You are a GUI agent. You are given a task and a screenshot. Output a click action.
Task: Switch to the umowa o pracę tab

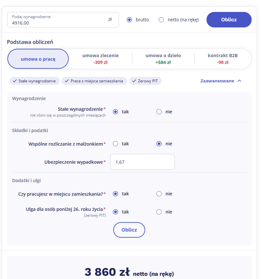[x=38, y=59]
